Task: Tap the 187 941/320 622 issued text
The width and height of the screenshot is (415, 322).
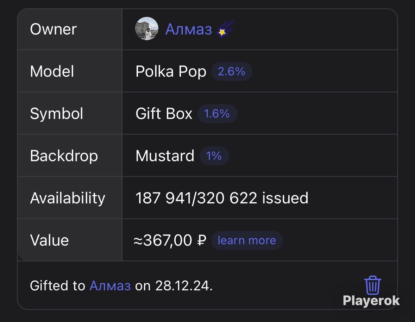Action: (x=222, y=198)
